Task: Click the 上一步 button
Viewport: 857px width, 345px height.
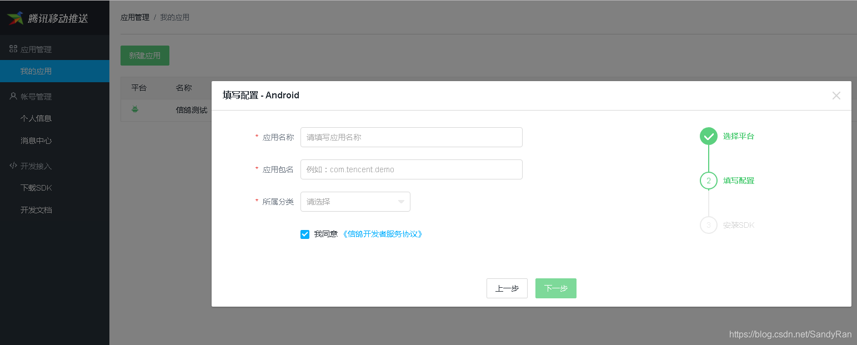Action: (507, 288)
